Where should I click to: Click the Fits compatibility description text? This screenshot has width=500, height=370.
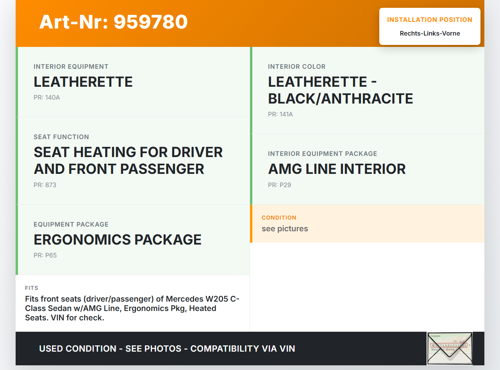point(132,308)
